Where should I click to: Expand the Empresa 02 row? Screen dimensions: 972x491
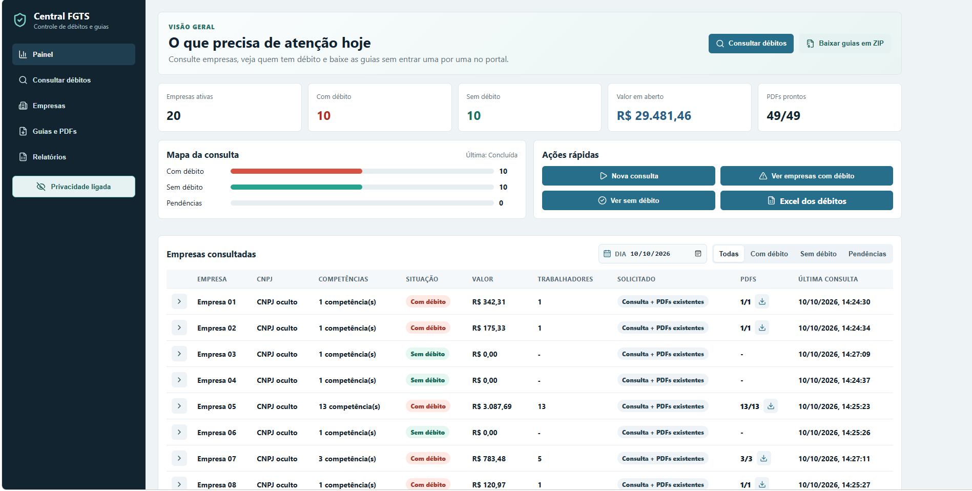pos(179,328)
